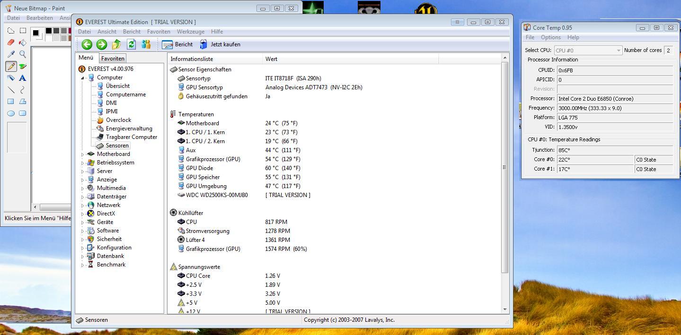Collapse the Computer tree node
681x335 pixels.
pyautogui.click(x=82, y=77)
